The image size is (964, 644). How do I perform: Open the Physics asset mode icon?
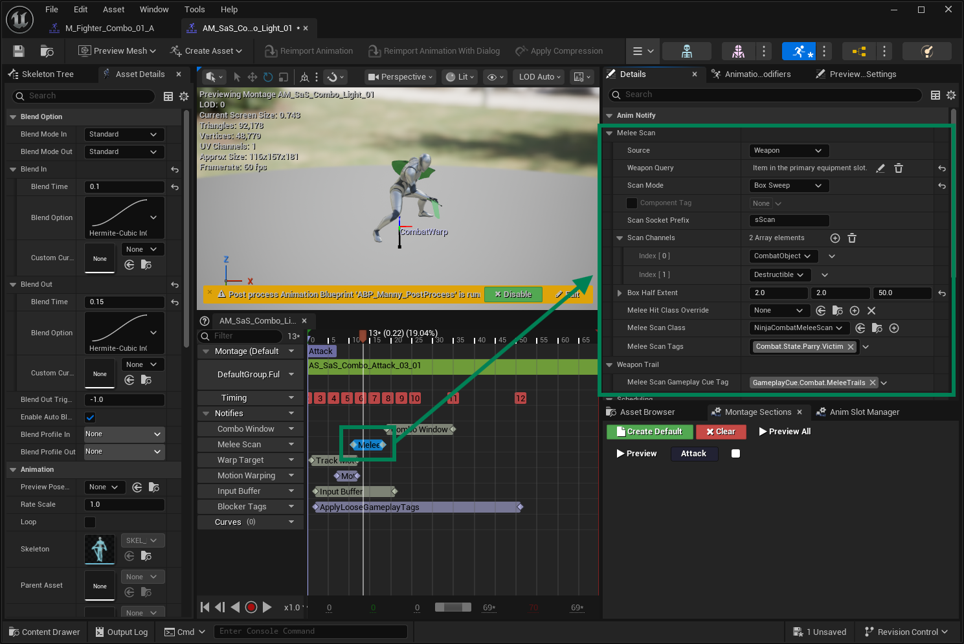(927, 51)
